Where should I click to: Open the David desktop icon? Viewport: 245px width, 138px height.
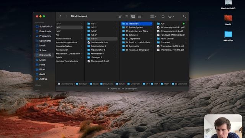click(228, 20)
